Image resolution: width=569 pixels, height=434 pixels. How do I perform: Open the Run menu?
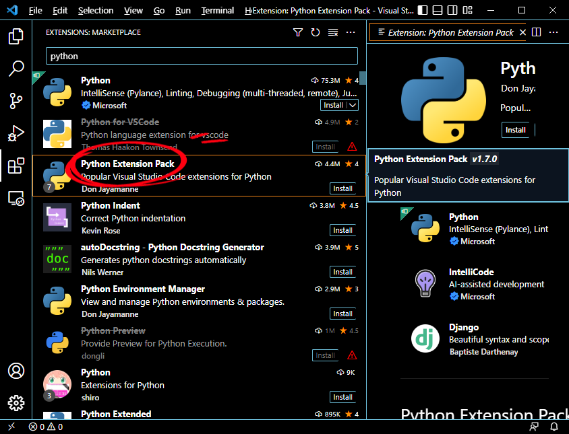coord(183,11)
